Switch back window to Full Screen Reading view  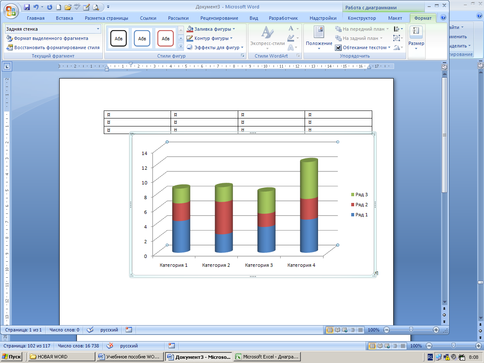(x=380, y=346)
